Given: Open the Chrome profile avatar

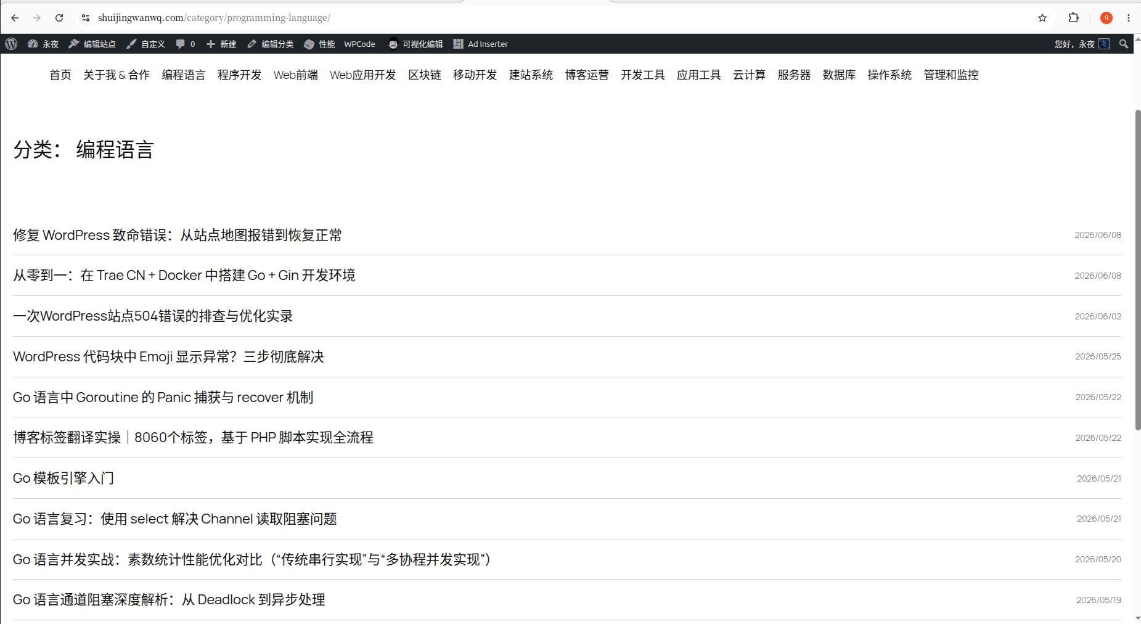Looking at the screenshot, I should [1106, 18].
